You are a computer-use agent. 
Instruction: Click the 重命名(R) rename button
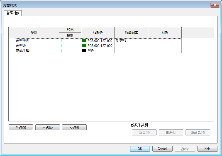tap(198, 132)
